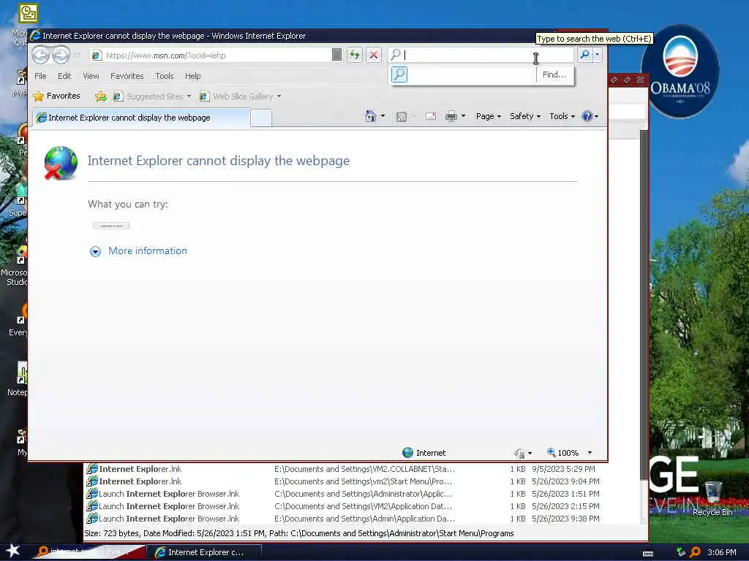Open the Page command bar menu
Viewport: 749px width, 561px height.
click(x=488, y=116)
